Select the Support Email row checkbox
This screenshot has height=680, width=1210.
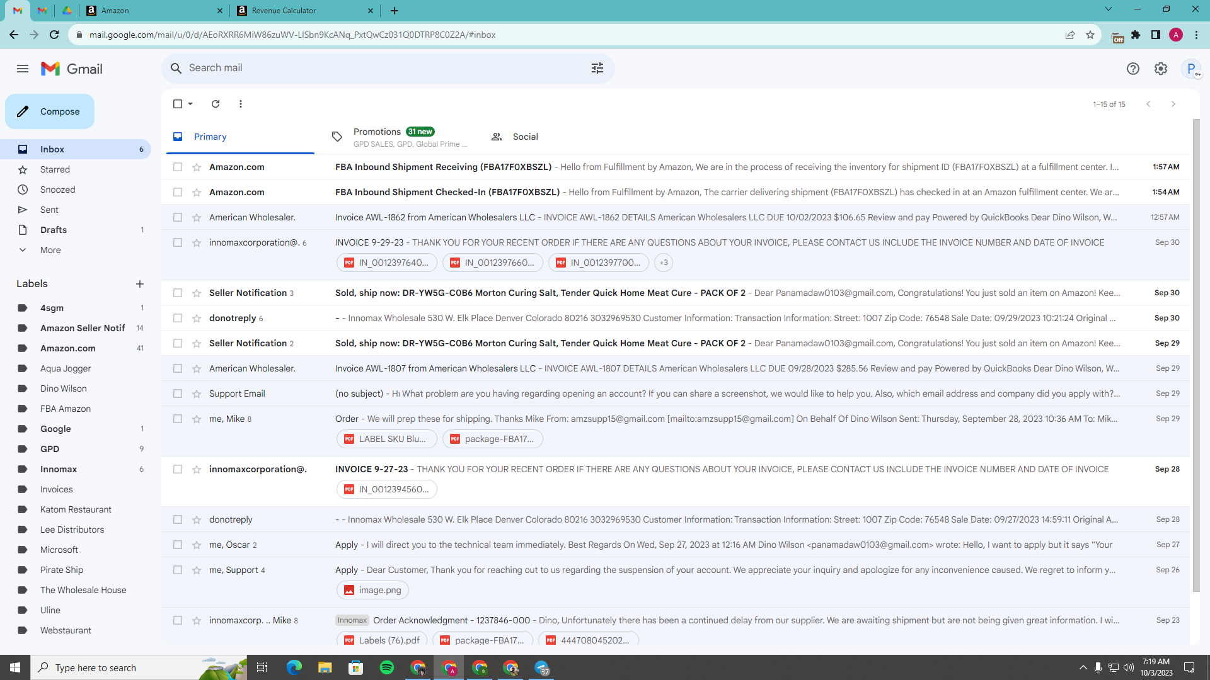(x=178, y=394)
